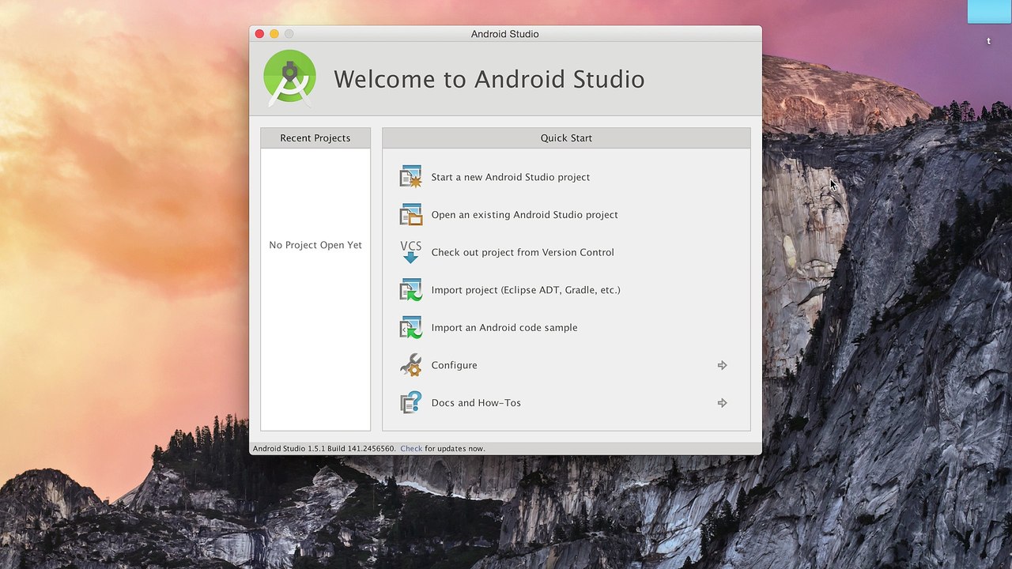Image resolution: width=1012 pixels, height=569 pixels.
Task: Close the Android Studio welcome window
Action: (259, 34)
